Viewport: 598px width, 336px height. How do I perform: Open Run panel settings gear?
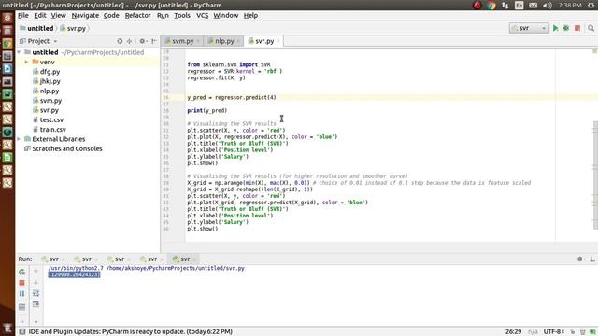[580, 259]
